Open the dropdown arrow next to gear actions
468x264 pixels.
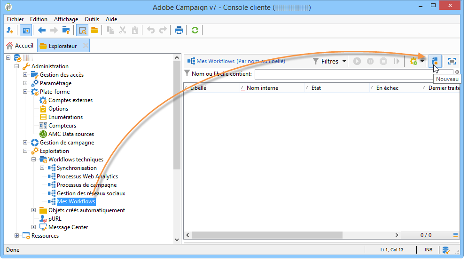click(x=422, y=61)
